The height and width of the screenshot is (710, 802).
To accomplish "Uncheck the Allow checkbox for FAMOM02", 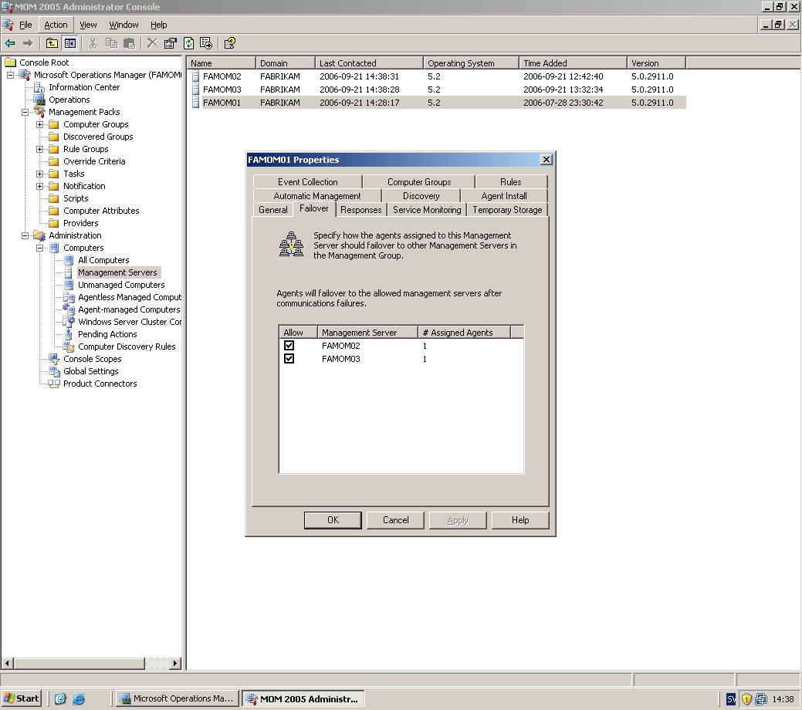I will point(289,346).
